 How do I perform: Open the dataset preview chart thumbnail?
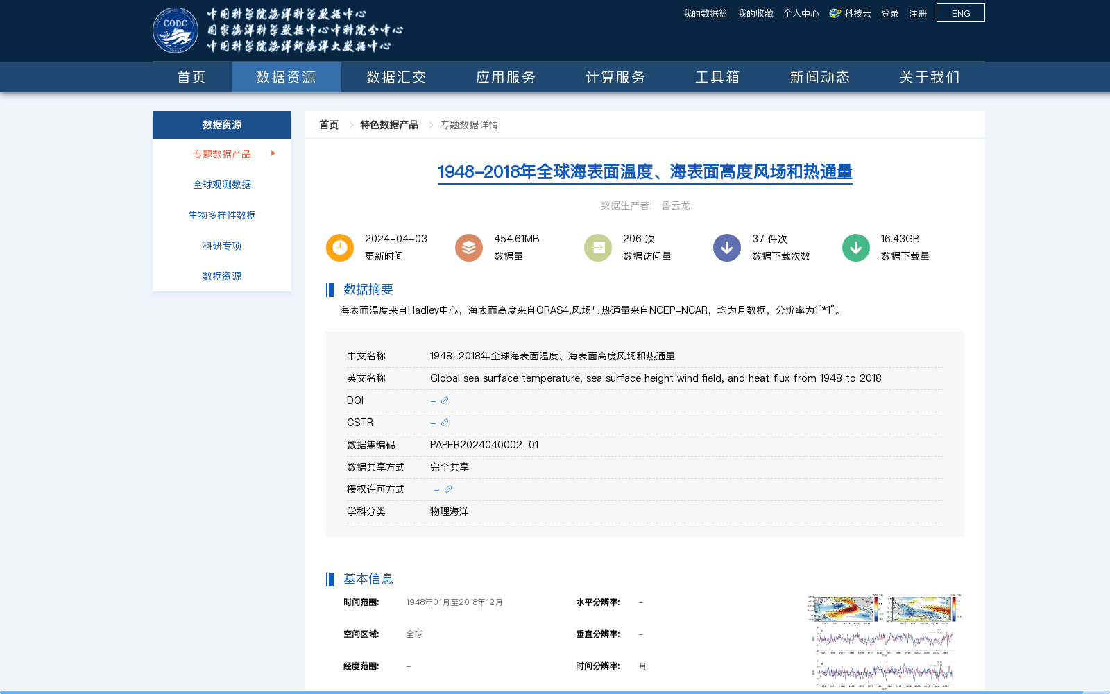pyautogui.click(x=885, y=642)
